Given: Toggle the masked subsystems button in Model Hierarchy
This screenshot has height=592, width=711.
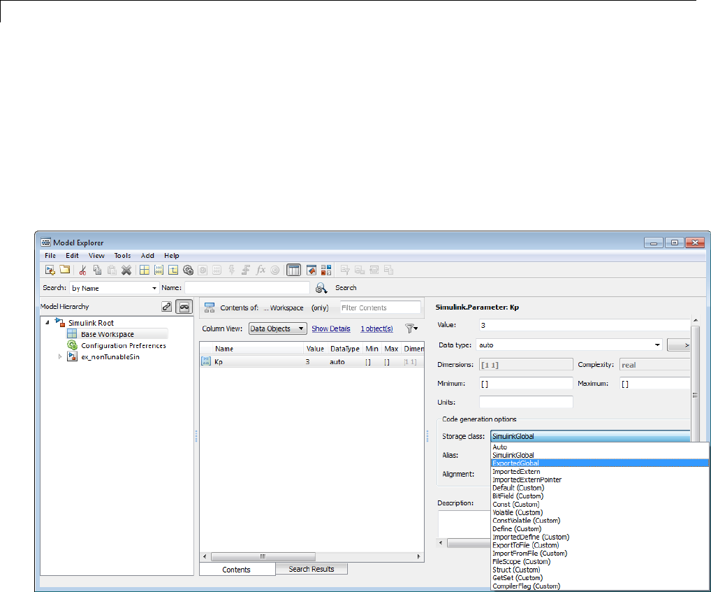Looking at the screenshot, I should 184,306.
